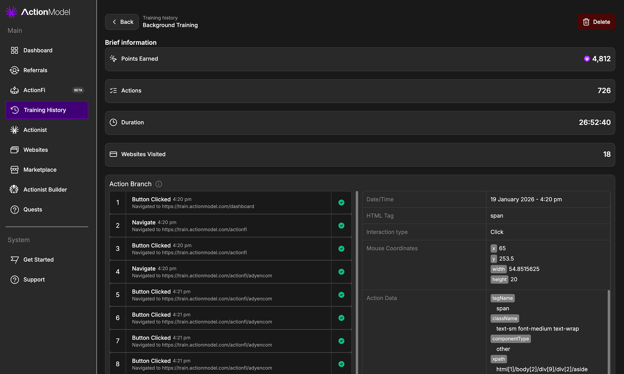Screen dimensions: 624x374
Task: Click the ActionModel logo icon
Action: click(12, 12)
